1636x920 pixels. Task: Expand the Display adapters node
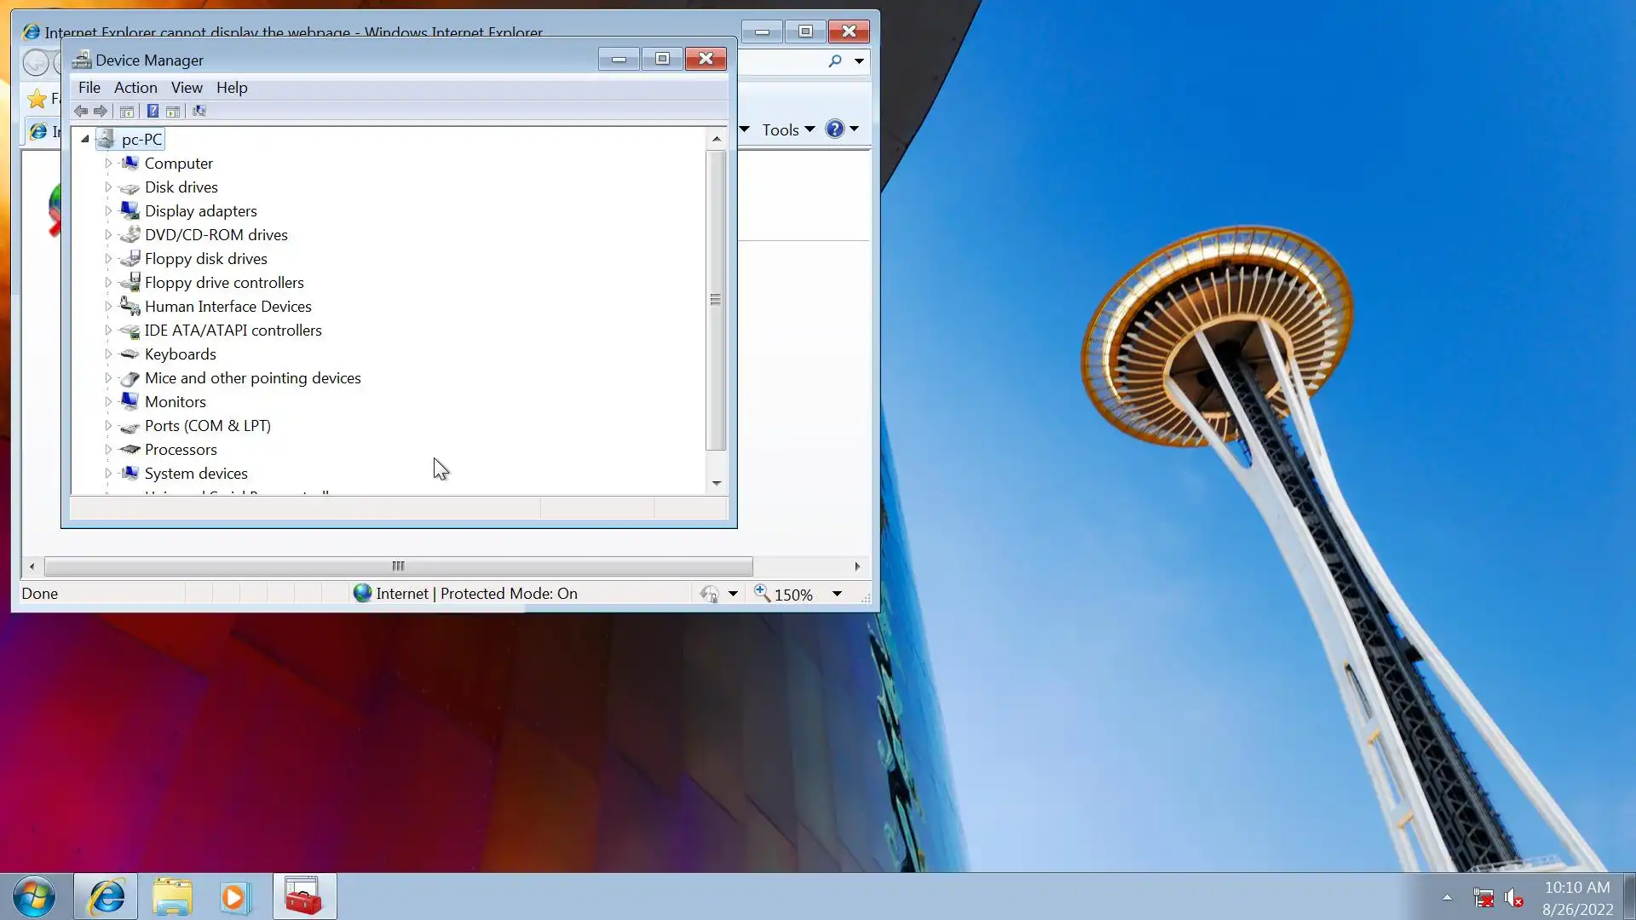coord(108,210)
